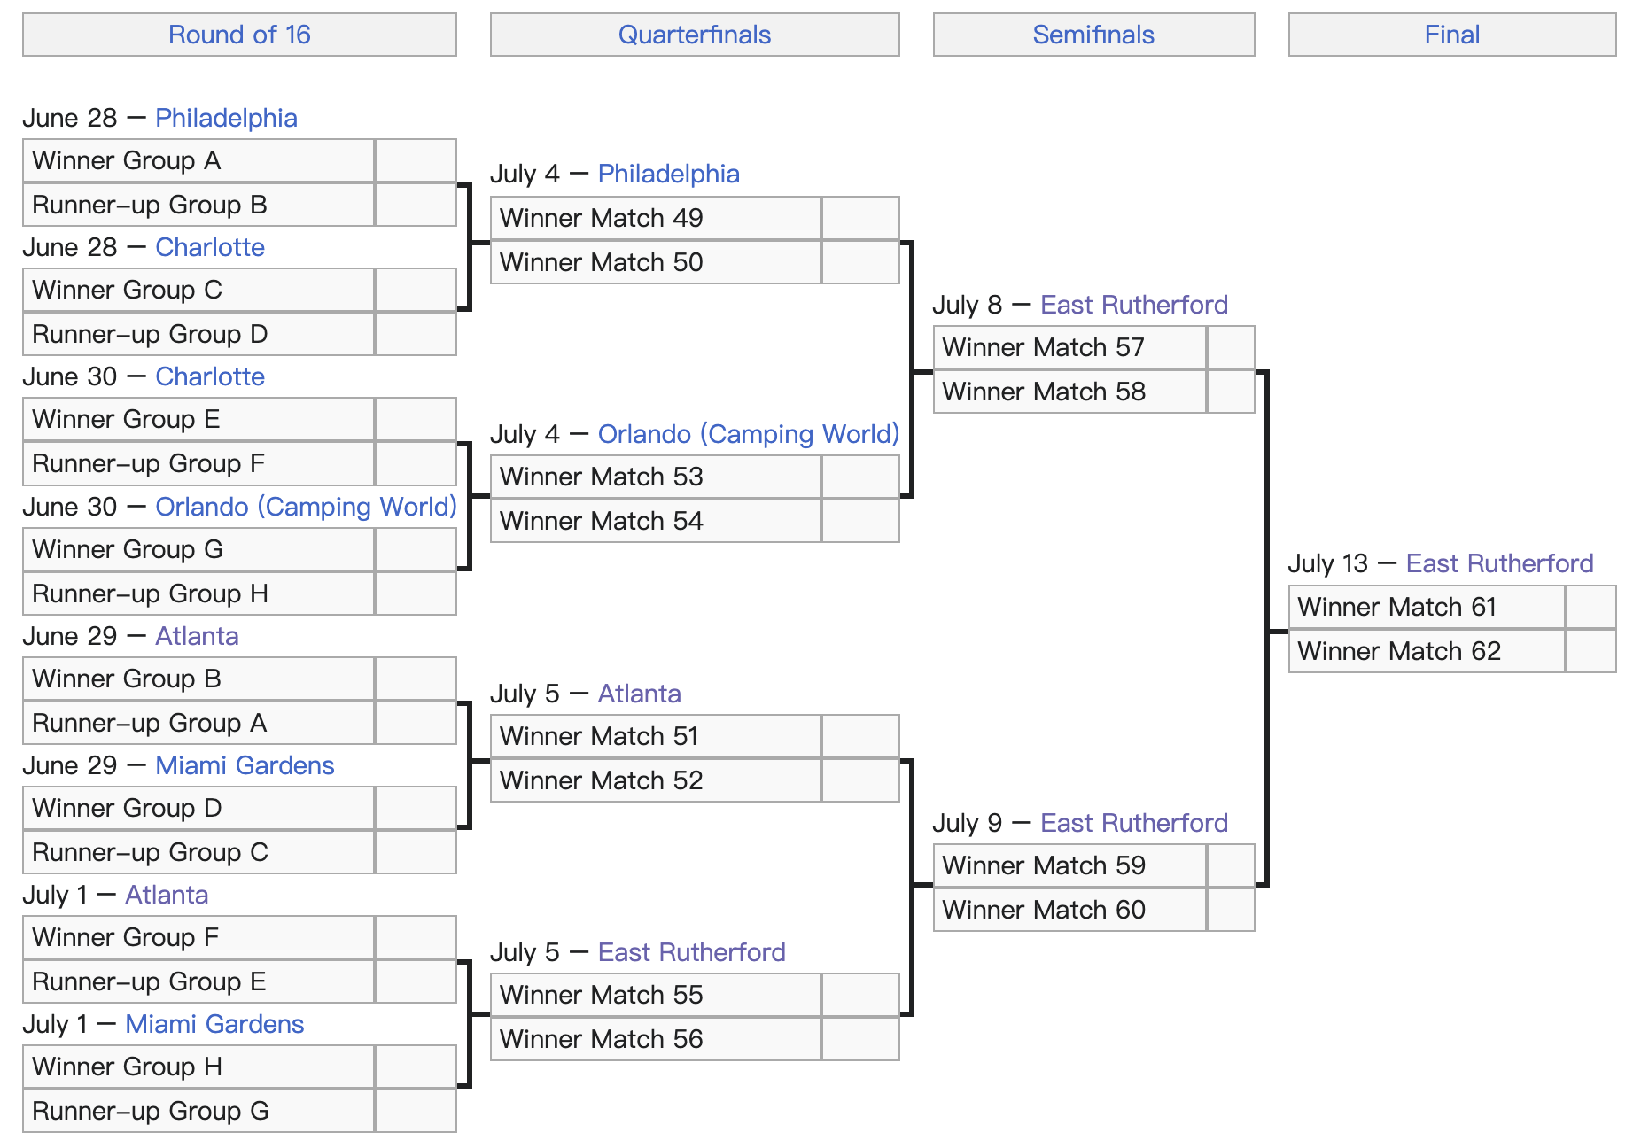Image resolution: width=1641 pixels, height=1148 pixels.
Task: Open the Quarterfinals header link
Action: [695, 35]
